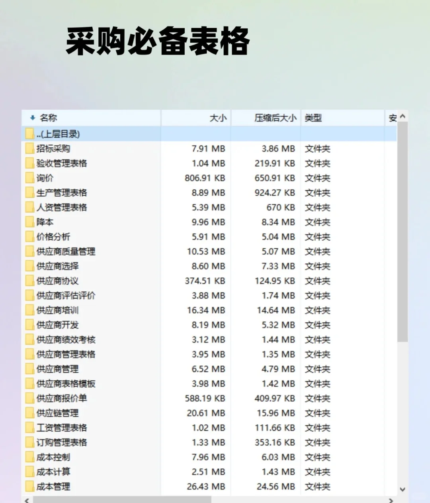The width and height of the screenshot is (430, 503).
Task: Click the scrollbar up arrow
Action: (402, 116)
